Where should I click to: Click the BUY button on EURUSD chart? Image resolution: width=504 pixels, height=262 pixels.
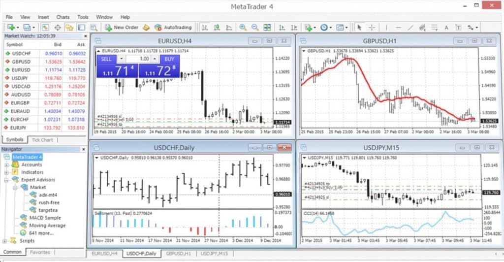[169, 59]
